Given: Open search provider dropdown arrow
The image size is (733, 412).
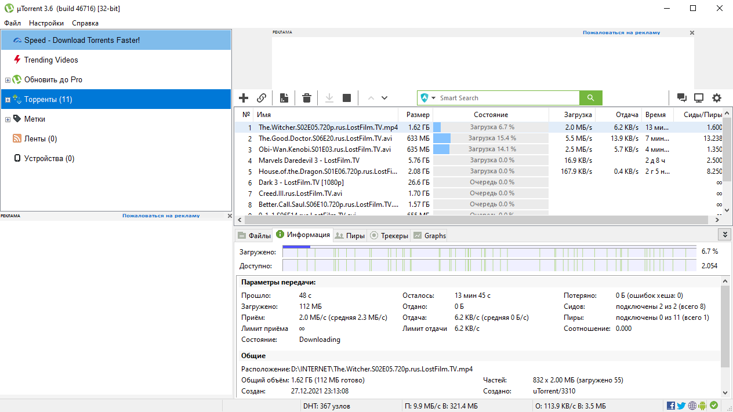Looking at the screenshot, I should (434, 98).
